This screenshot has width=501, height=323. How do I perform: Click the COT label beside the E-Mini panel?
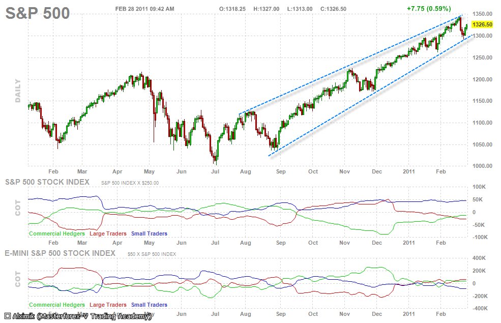(x=18, y=279)
